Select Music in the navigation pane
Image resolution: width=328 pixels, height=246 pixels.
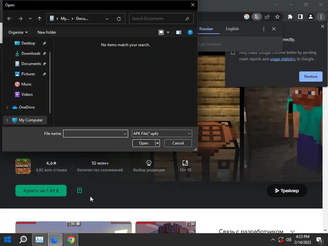[x=26, y=84]
